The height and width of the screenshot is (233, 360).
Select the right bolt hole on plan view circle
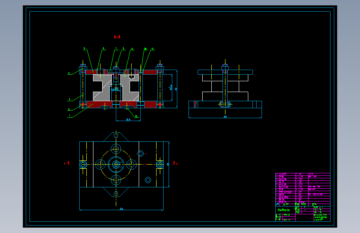132,165
